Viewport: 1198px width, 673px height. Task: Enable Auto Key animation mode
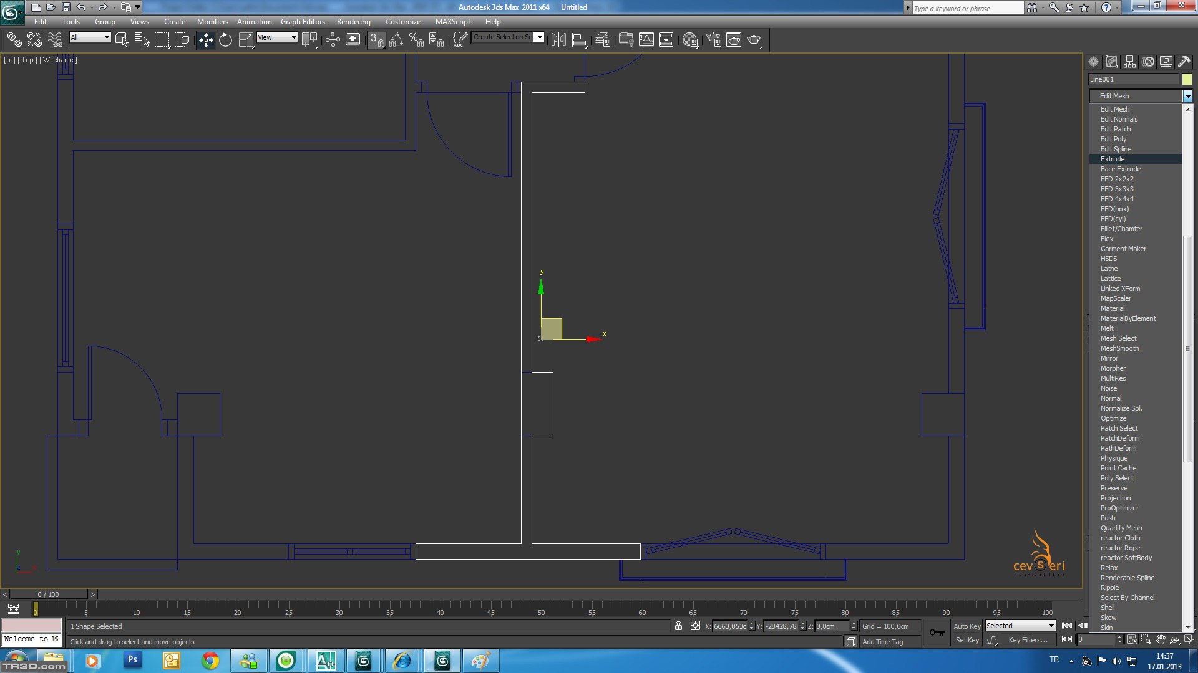967,626
